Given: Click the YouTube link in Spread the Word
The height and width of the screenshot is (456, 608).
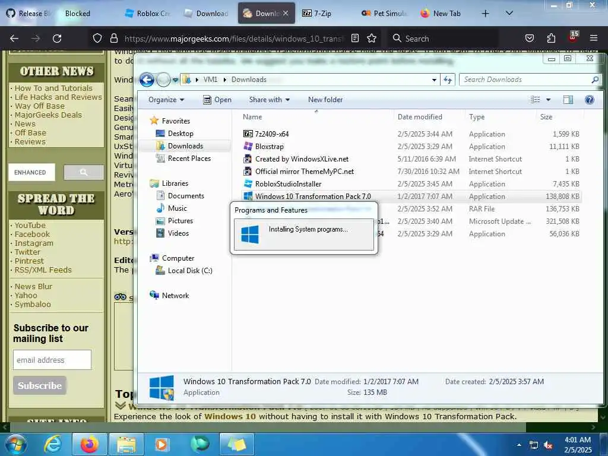Looking at the screenshot, I should (30, 225).
